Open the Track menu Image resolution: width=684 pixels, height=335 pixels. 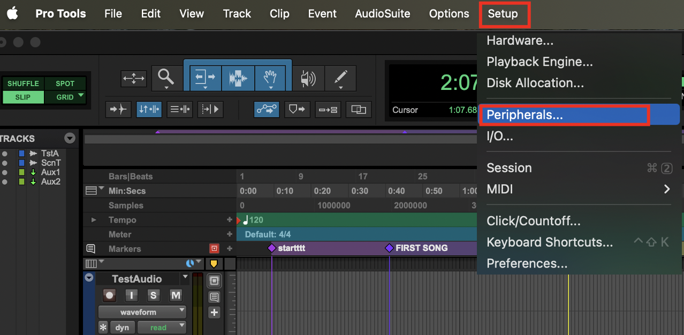pyautogui.click(x=237, y=14)
